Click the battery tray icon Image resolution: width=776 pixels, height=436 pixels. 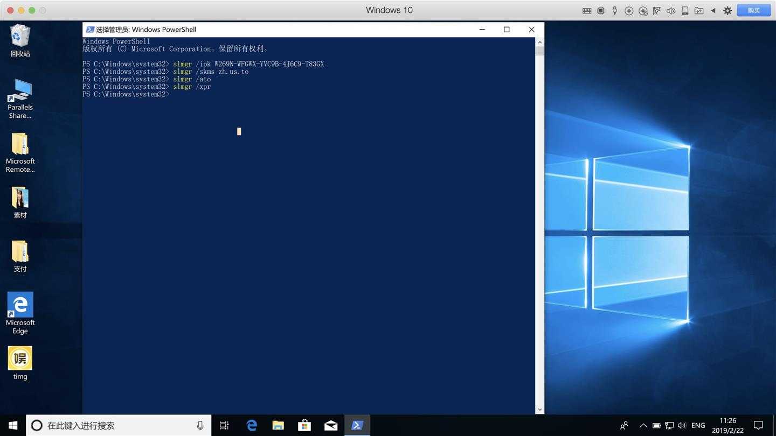pos(656,425)
